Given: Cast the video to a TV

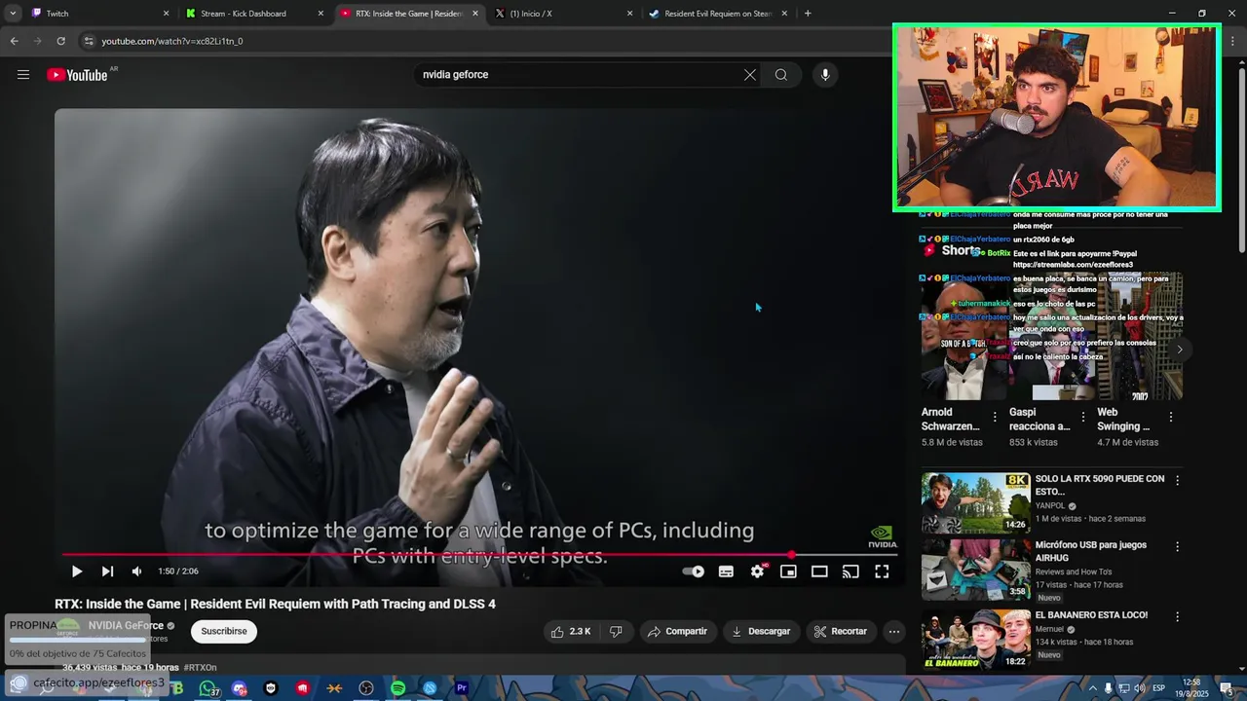Looking at the screenshot, I should [850, 572].
